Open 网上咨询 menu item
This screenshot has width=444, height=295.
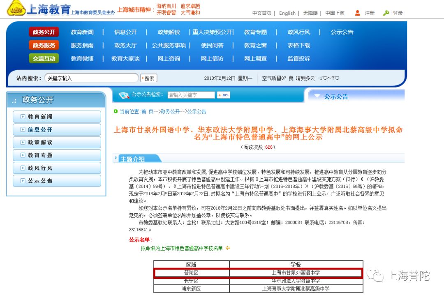tap(169, 59)
